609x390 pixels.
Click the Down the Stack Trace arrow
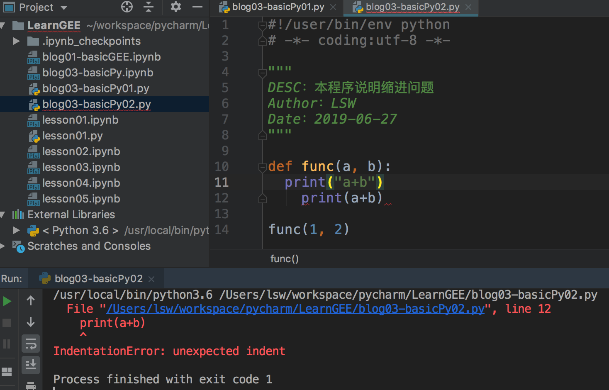click(31, 322)
